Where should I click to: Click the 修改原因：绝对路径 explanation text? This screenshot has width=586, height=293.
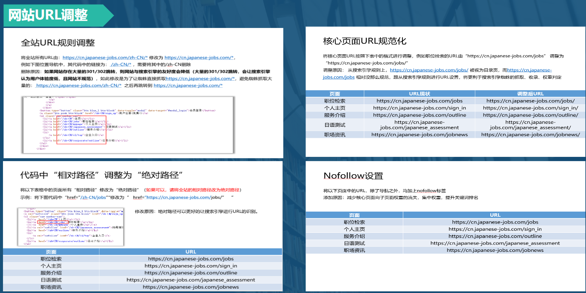[x=196, y=211]
